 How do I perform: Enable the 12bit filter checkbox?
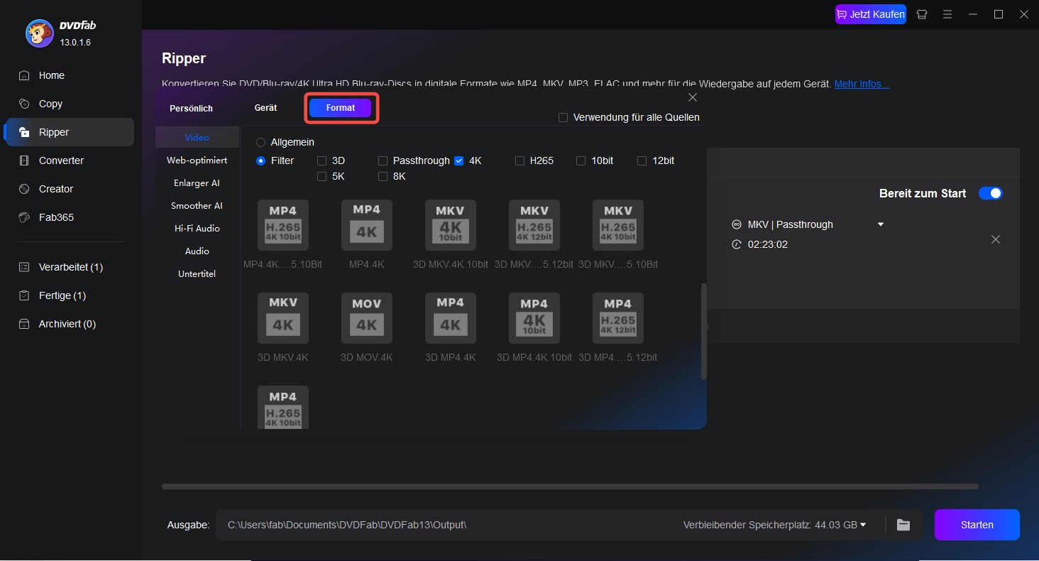(642, 160)
